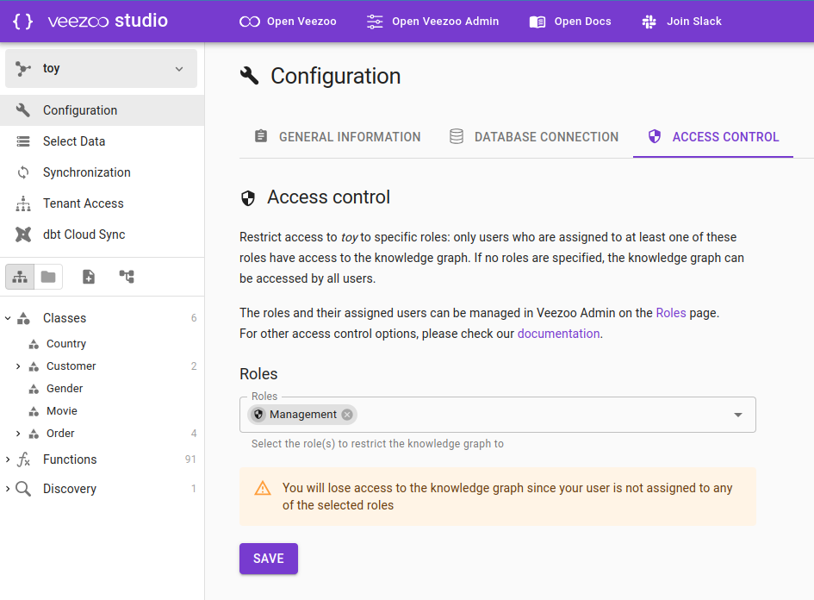
Task: Expand the Discovery section
Action: click(8, 488)
